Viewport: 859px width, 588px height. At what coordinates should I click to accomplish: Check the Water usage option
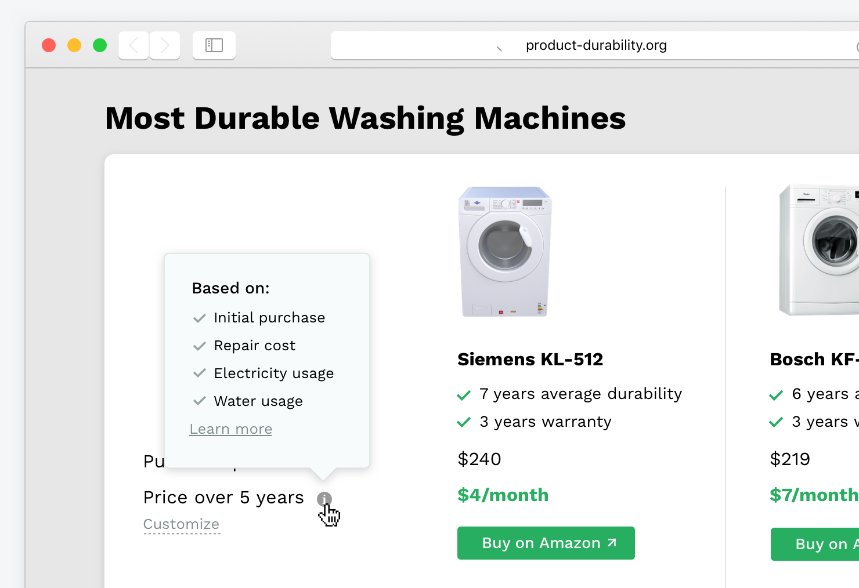pos(200,401)
